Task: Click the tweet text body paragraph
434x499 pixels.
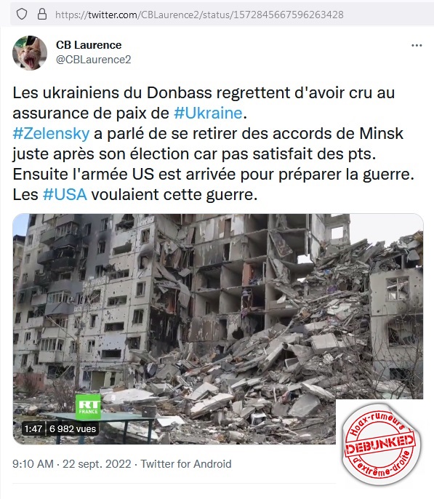Action: (213, 143)
